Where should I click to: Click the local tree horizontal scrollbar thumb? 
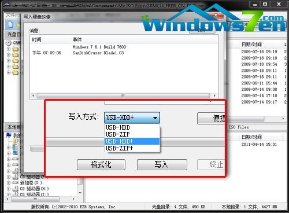pos(35,199)
